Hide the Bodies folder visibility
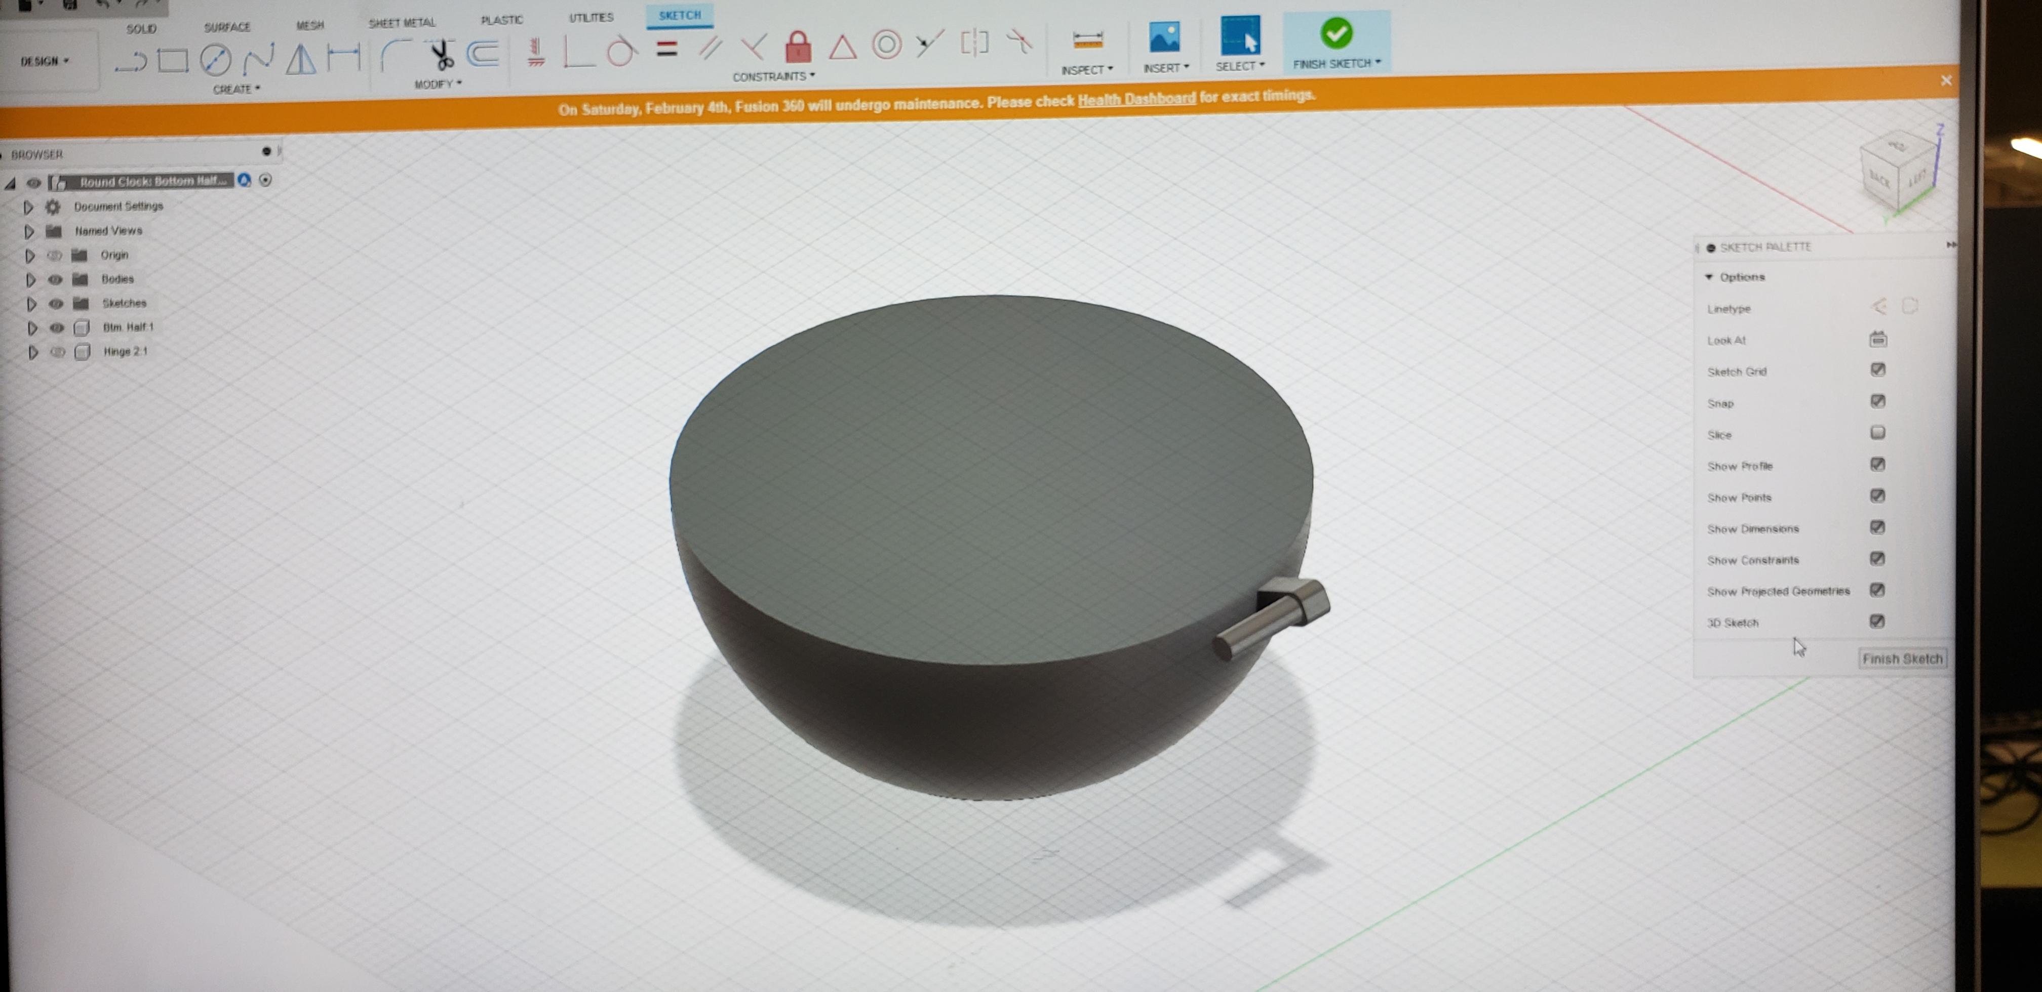 (55, 279)
